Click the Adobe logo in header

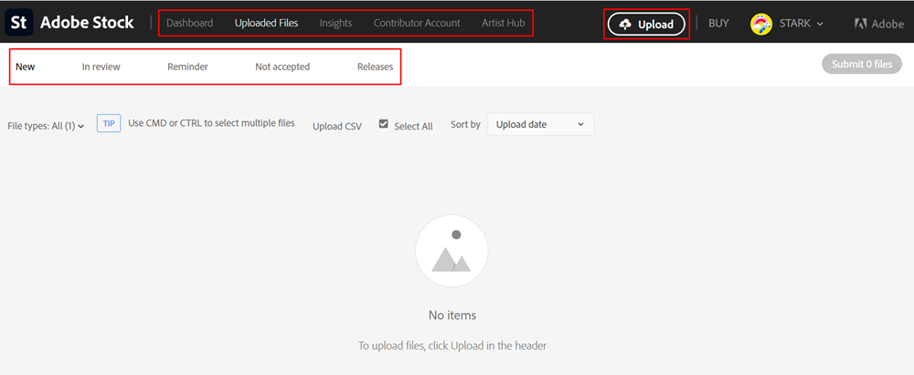coord(879,24)
